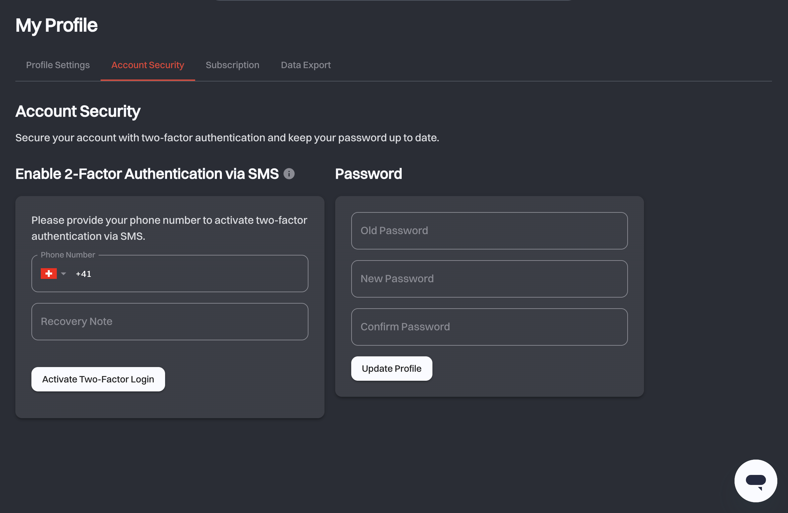Click the New Password field
The width and height of the screenshot is (788, 513).
point(489,279)
